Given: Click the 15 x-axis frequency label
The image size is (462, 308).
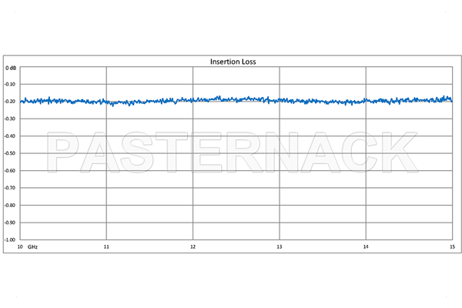Looking at the screenshot, I should click(451, 247).
